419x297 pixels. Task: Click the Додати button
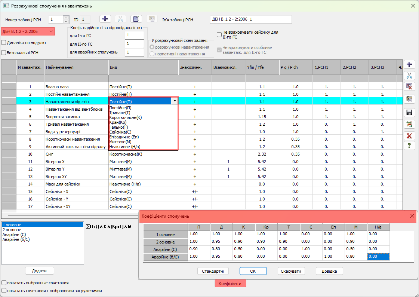[x=40, y=271]
